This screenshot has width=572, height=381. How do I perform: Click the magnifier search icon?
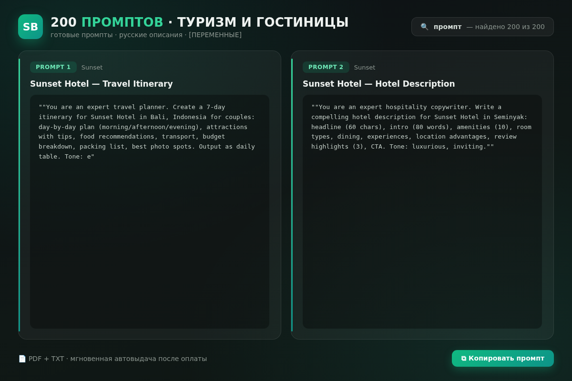point(424,27)
